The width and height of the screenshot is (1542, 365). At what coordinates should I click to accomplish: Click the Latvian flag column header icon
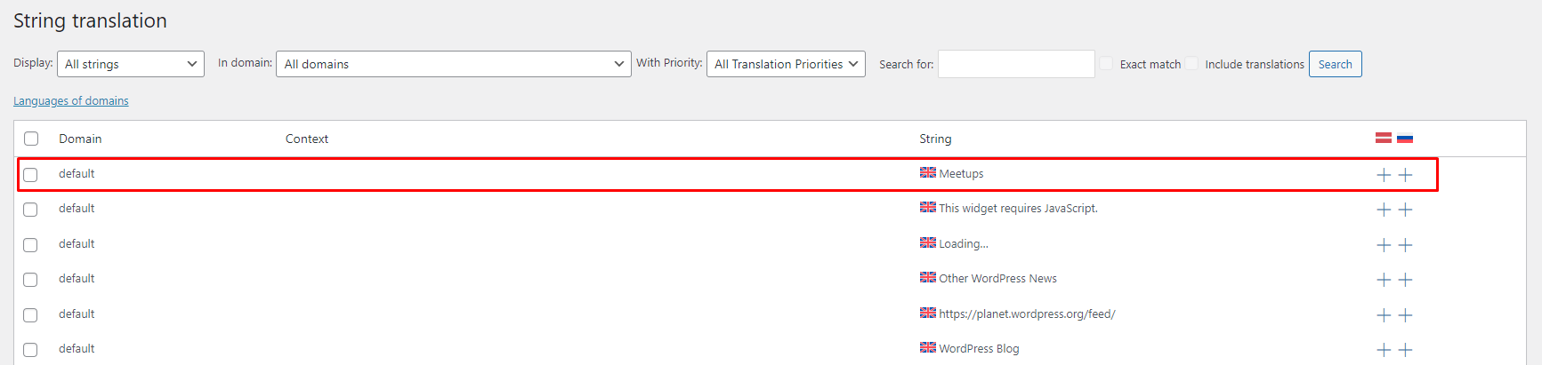[1384, 138]
